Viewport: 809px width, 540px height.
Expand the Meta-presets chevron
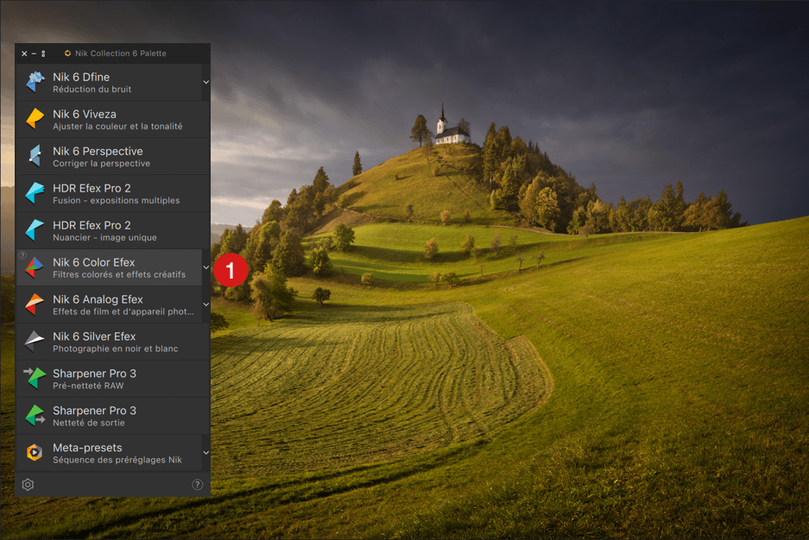[205, 453]
